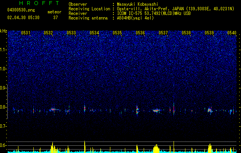
Task: Click the Receiving antenna label
Action: tap(88, 18)
